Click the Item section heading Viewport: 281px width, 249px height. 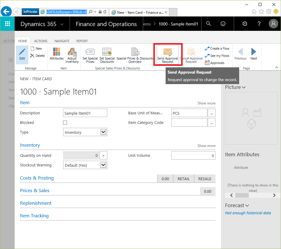(25, 102)
